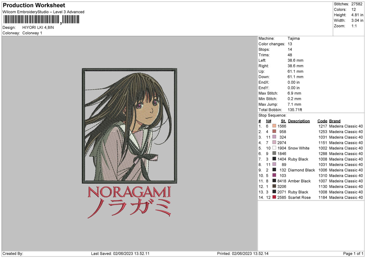Screen dimensions: 366x258
Task: Click 'Madeira Classic 40' in code 1217 row
Action: 346,126
